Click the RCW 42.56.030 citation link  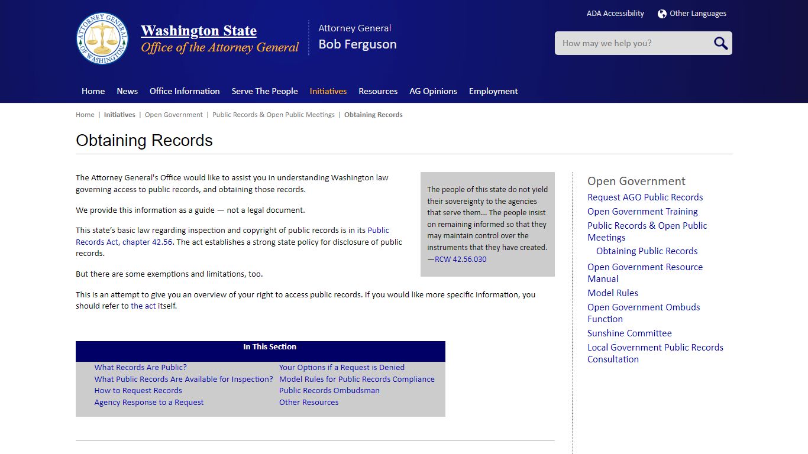click(x=460, y=258)
